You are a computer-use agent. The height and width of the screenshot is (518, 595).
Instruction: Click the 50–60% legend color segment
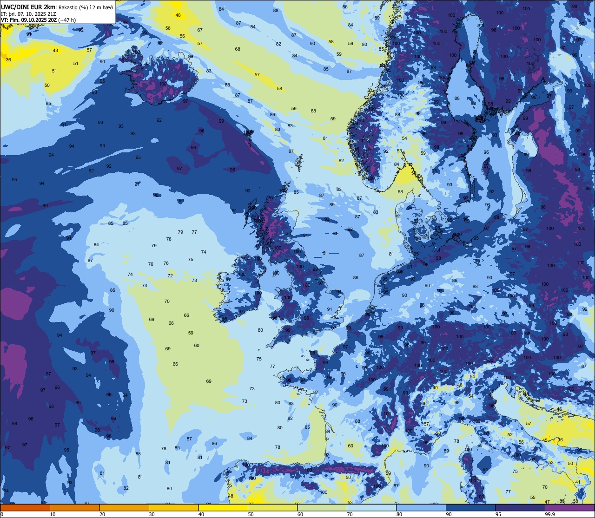[x=273, y=508]
